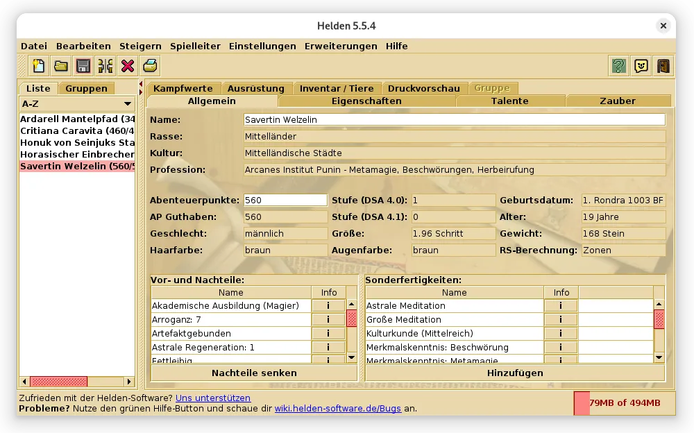Screen dimensions: 694x433
Task: Show info for Merkmalskenntnis: Beschwörung
Action: tap(561, 347)
